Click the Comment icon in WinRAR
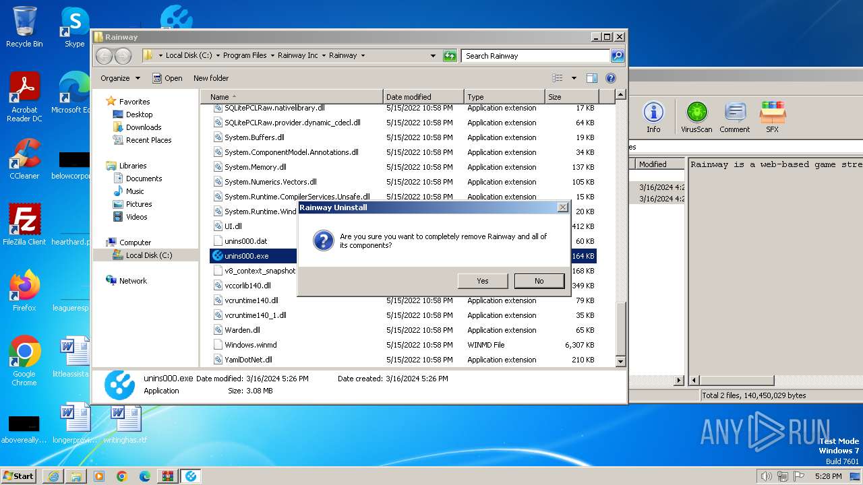The height and width of the screenshot is (485, 863). [x=734, y=117]
